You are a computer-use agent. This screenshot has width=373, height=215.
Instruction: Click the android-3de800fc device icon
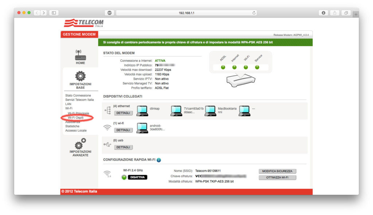point(142,128)
